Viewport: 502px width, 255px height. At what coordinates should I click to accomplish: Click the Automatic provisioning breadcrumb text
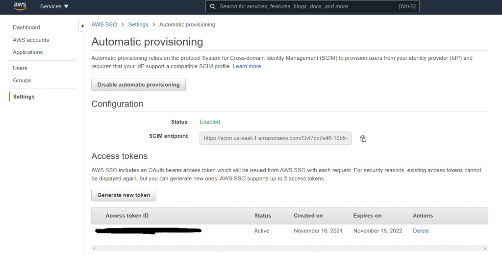click(187, 25)
